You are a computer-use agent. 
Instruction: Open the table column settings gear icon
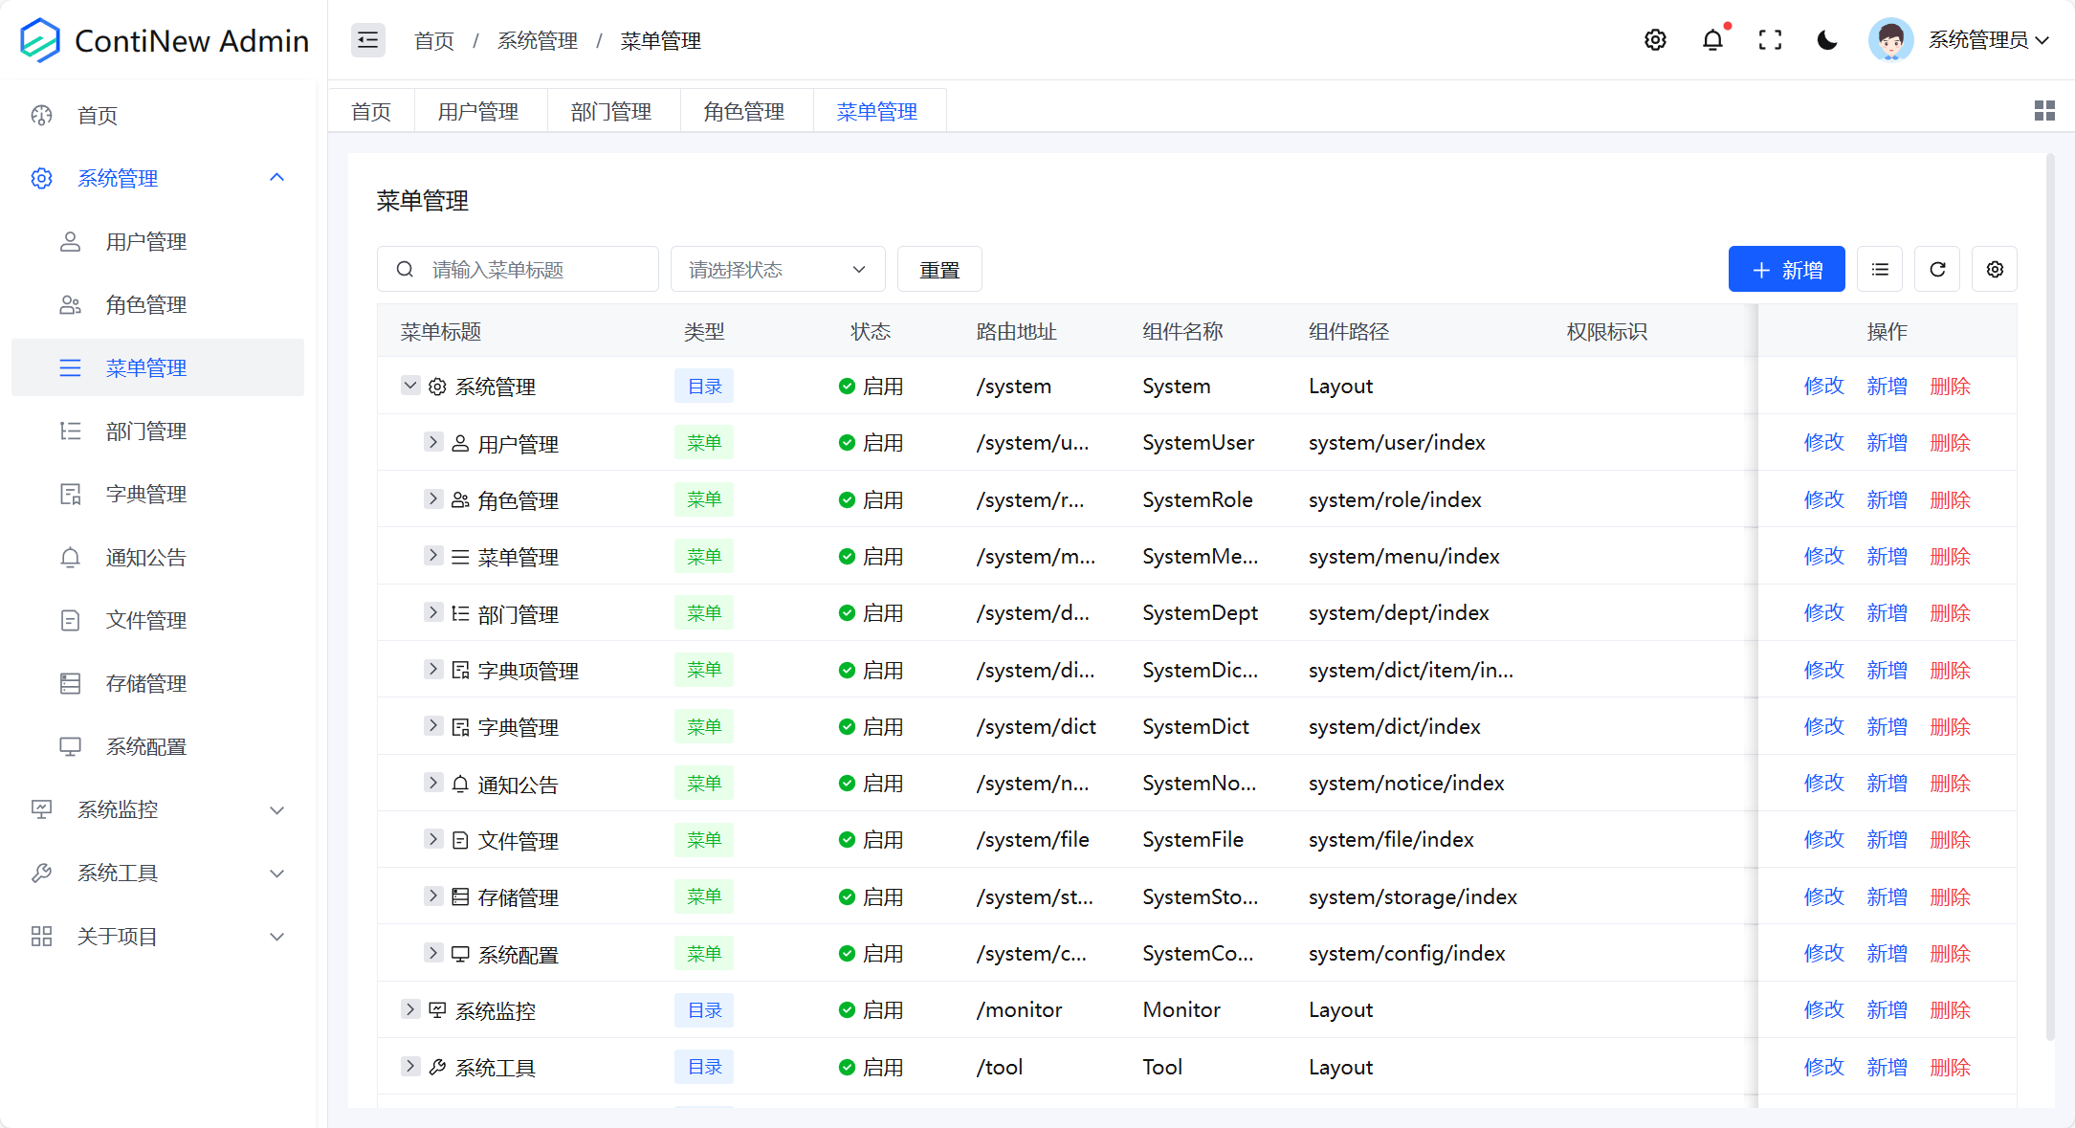click(1995, 270)
